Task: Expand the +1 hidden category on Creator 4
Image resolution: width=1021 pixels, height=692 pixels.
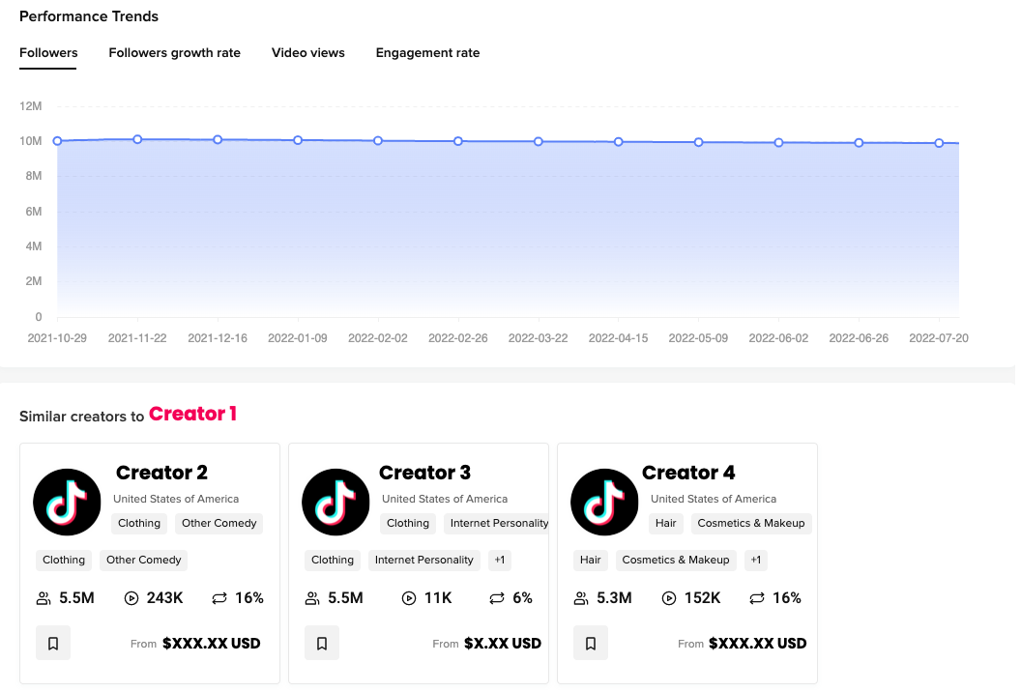Action: tap(755, 561)
